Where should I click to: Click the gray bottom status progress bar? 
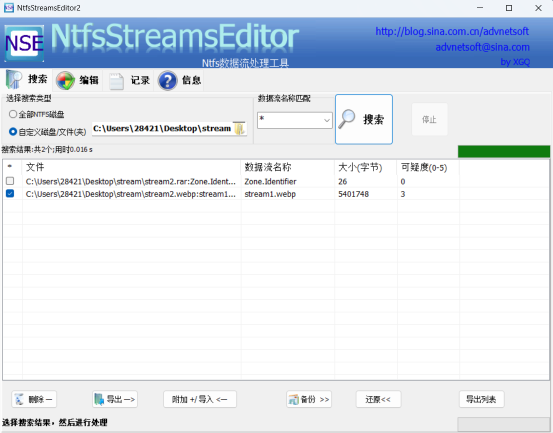[x=503, y=424]
